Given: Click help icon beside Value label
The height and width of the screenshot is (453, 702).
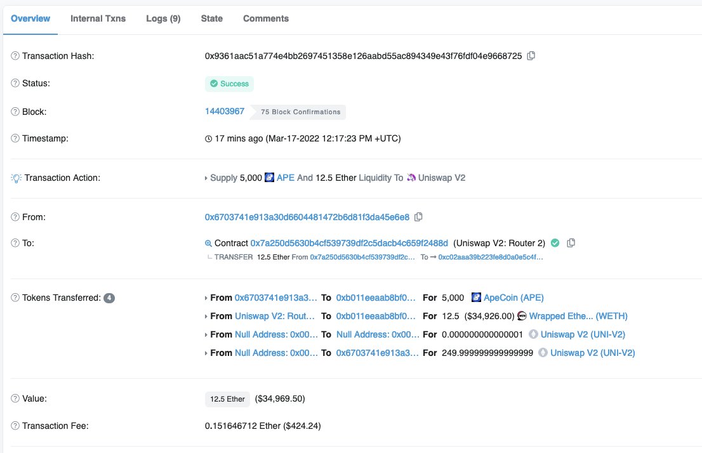Looking at the screenshot, I should 15,398.
